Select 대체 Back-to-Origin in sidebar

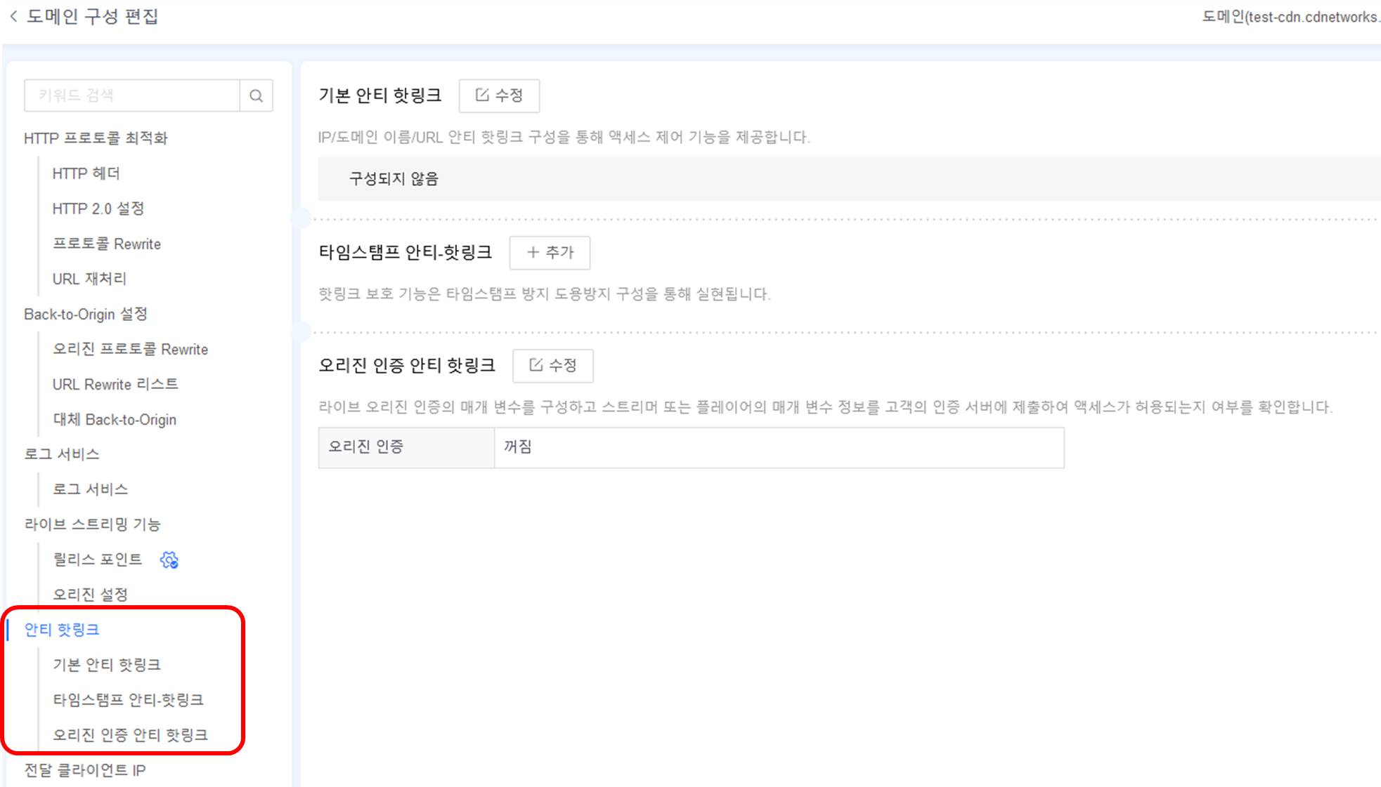115,419
